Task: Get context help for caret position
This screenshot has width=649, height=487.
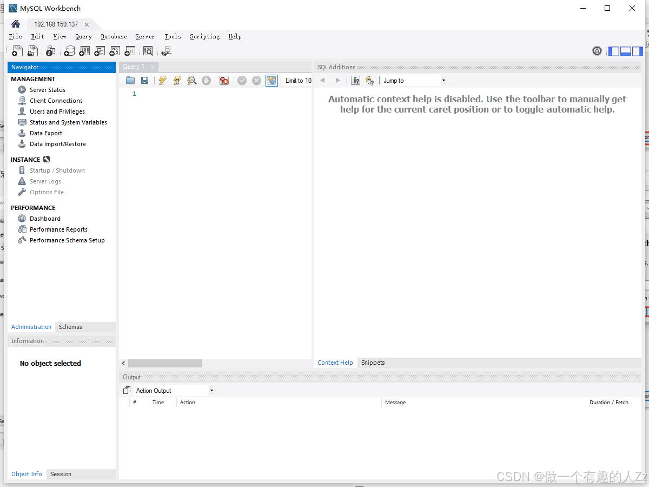Action: 355,81
